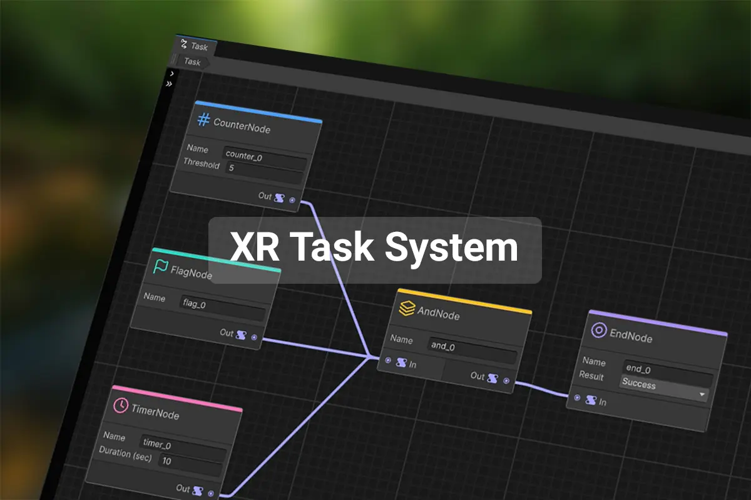Select FlagNode output port circle

click(254, 337)
